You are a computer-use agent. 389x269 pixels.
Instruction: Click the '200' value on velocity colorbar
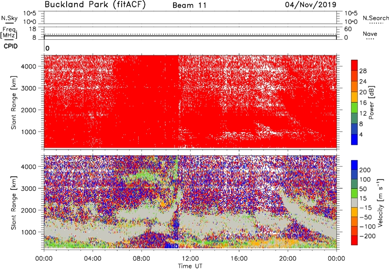[365, 170]
